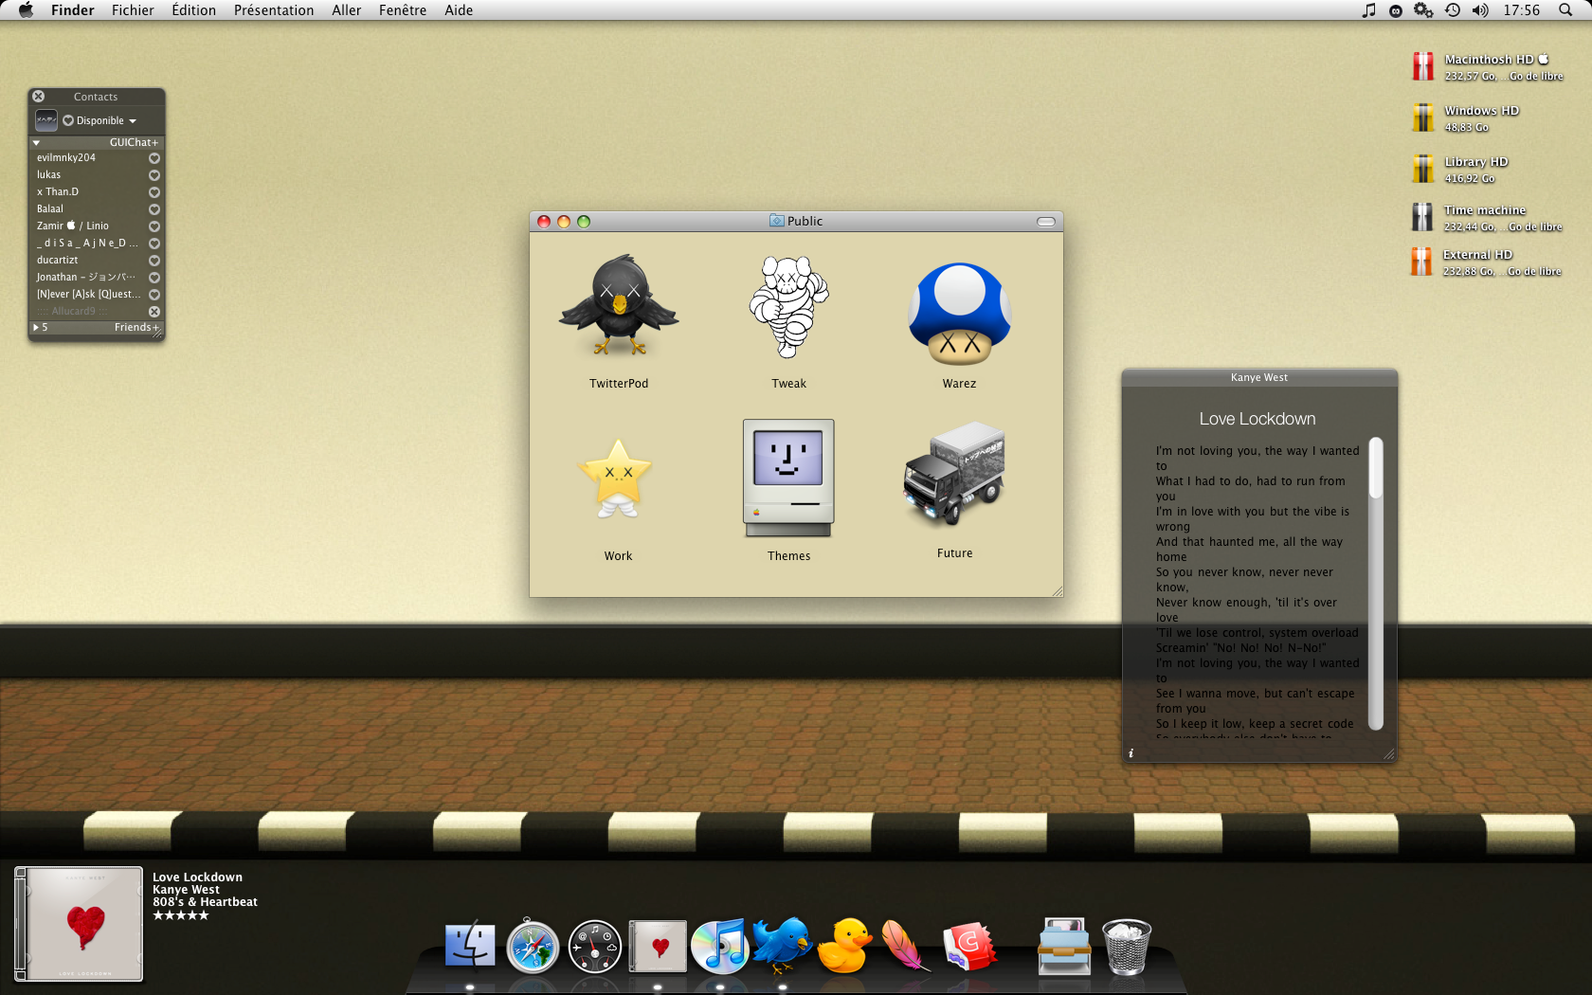
Task: Open Windows HD drive on desktop
Action: coord(1422,118)
